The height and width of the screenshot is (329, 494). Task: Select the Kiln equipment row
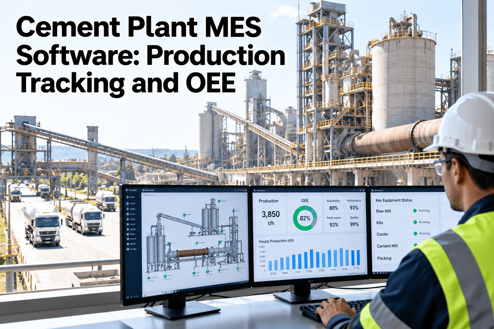(406, 222)
